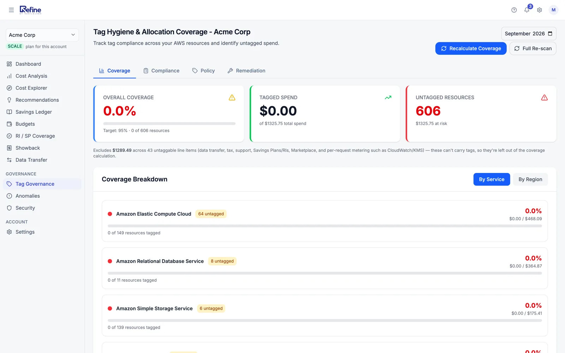Screen dimensions: 565x353
Task: Click the Data Transfer arrows icon
Action: point(9,160)
